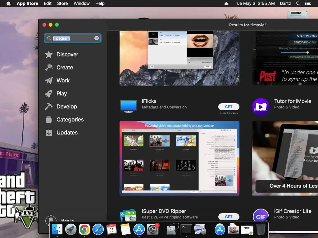The image size is (318, 238).
Task: Launch Terminal from the Dock
Action: [186, 229]
